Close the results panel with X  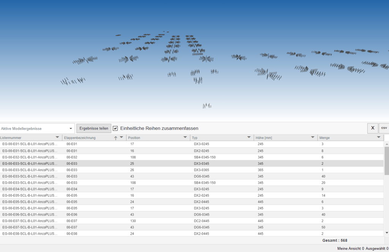pos(372,128)
